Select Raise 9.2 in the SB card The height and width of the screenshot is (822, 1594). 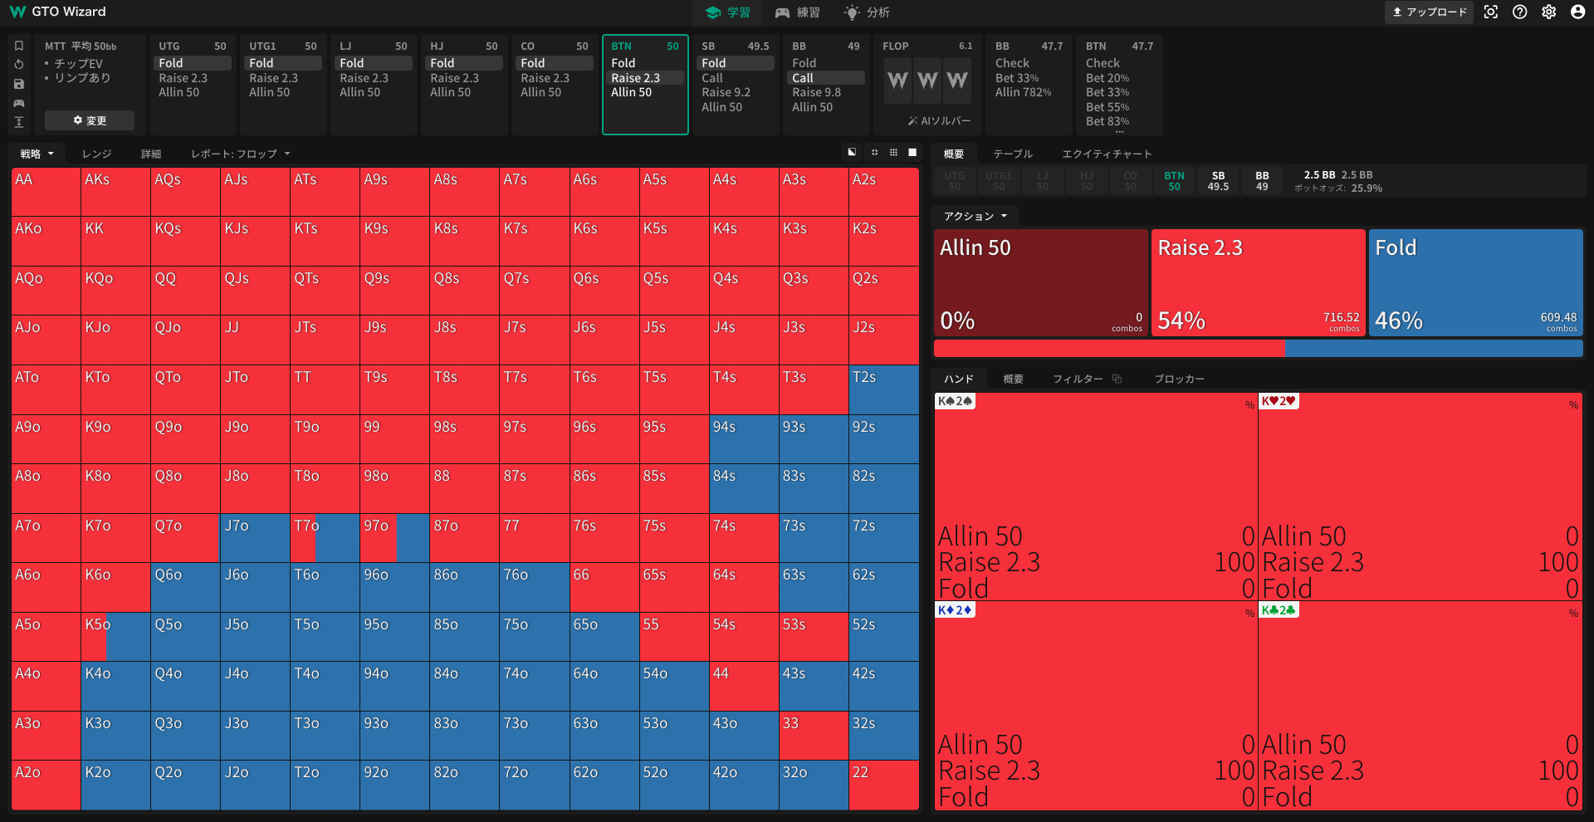(x=736, y=92)
